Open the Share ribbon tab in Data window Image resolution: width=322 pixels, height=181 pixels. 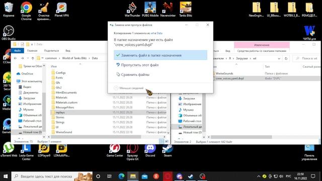point(51,50)
